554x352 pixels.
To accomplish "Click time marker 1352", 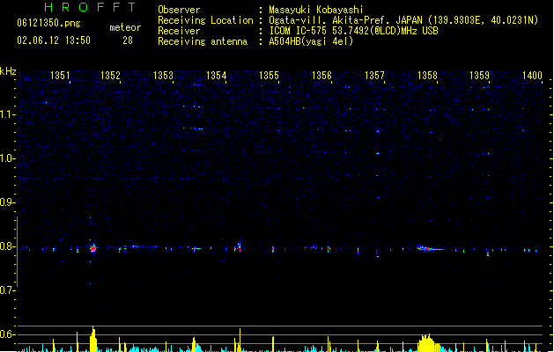I will (x=111, y=76).
